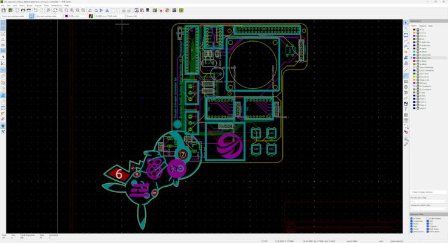Click the Undo icon

coord(36,10)
